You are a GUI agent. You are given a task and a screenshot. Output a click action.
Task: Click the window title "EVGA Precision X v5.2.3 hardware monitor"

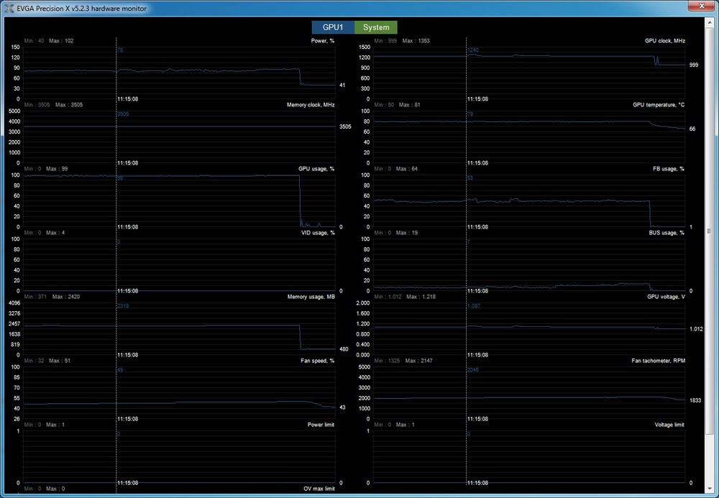point(82,8)
